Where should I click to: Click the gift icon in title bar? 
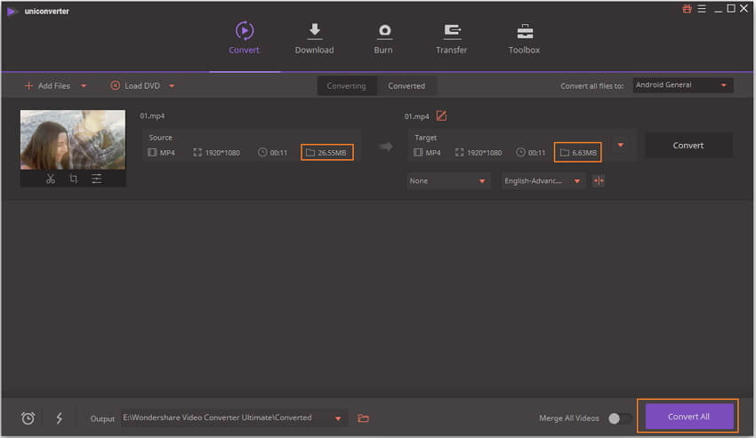pos(687,9)
